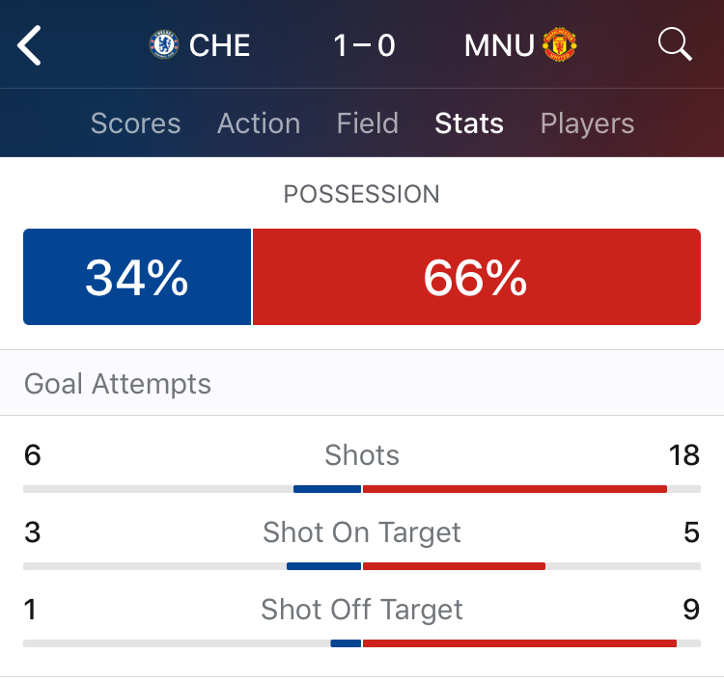Tap the Goal Attempts section header
The image size is (724, 682).
coord(118,384)
